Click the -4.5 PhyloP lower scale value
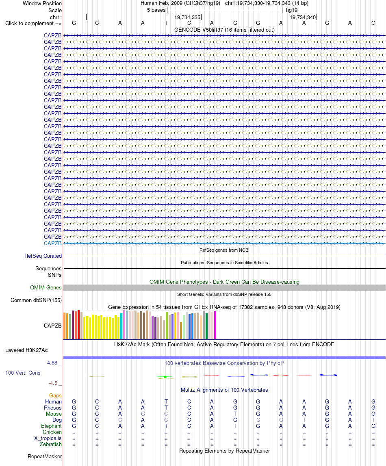The width and height of the screenshot is (386, 466). (x=53, y=383)
